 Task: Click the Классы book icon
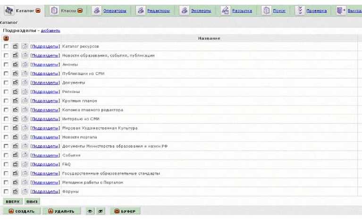[x=54, y=10]
